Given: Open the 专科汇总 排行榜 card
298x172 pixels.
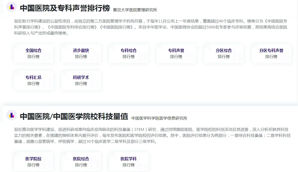Looking at the screenshot, I should (x=34, y=80).
